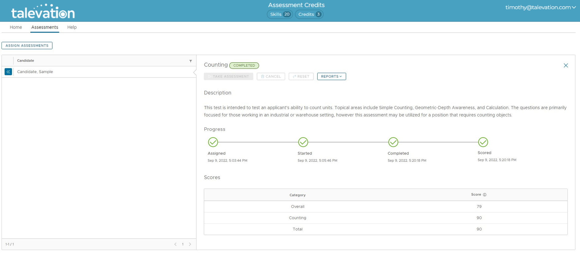580x254 pixels.
Task: Collapse the detail panel with double-chevron icon
Action: point(8,72)
